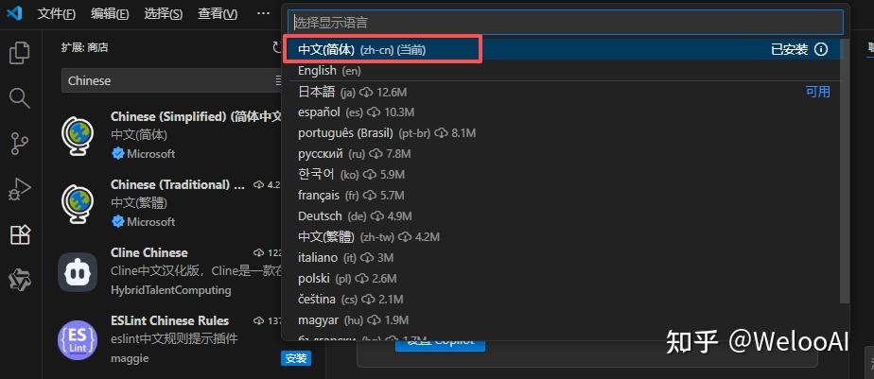Open the 编辑(E) menu
Screen dimensions: 874x379
click(110, 14)
